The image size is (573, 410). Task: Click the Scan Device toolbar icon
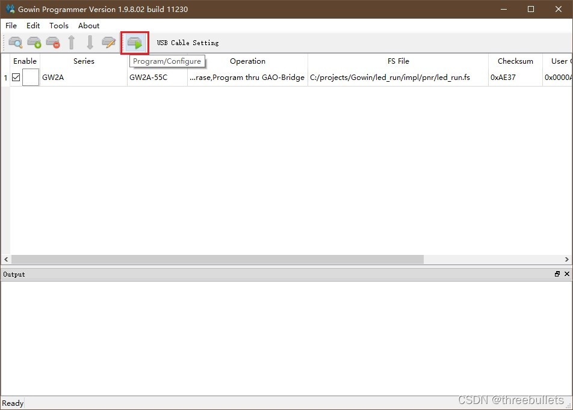pyautogui.click(x=16, y=43)
